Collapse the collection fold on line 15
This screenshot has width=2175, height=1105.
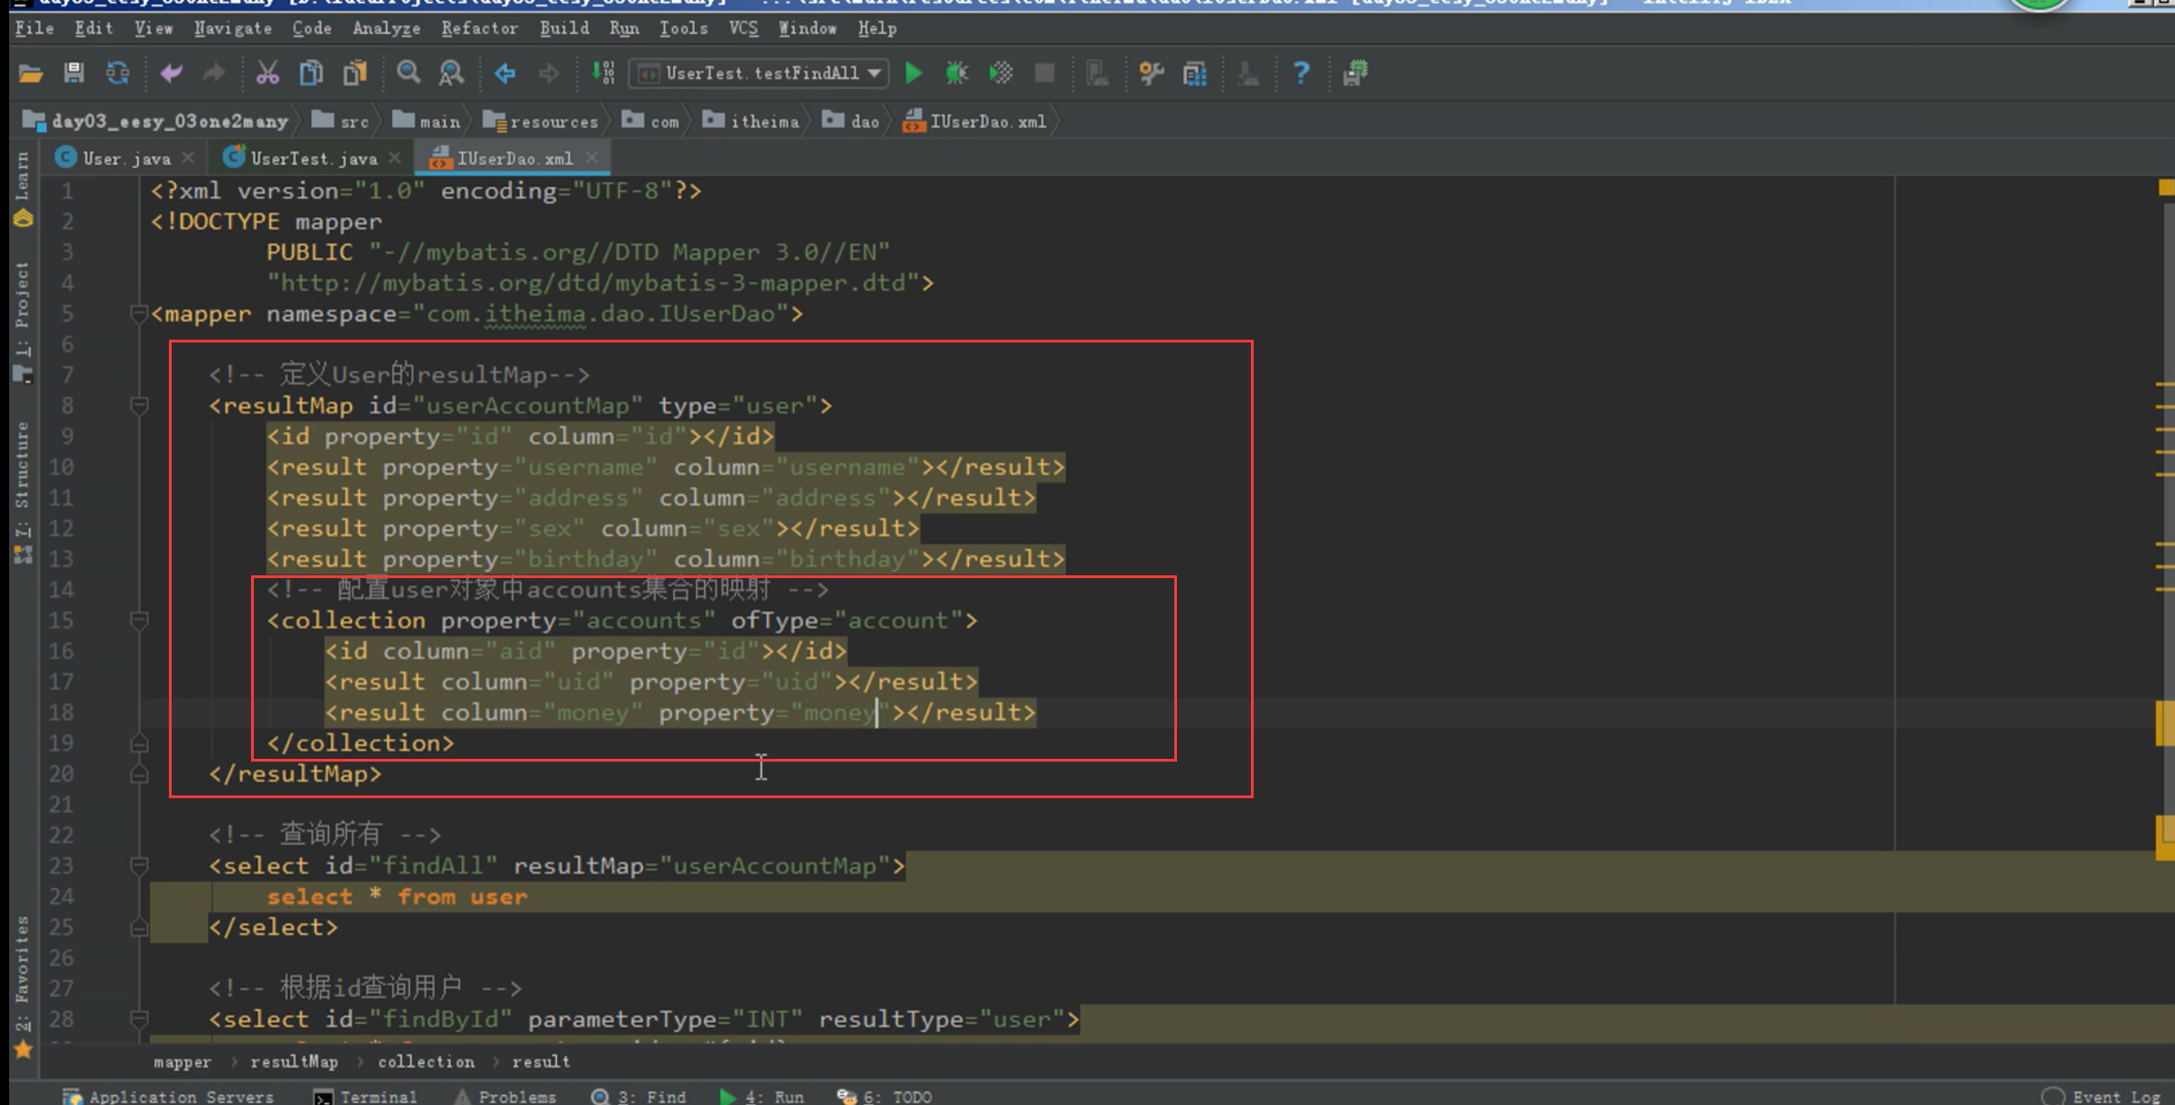point(139,621)
